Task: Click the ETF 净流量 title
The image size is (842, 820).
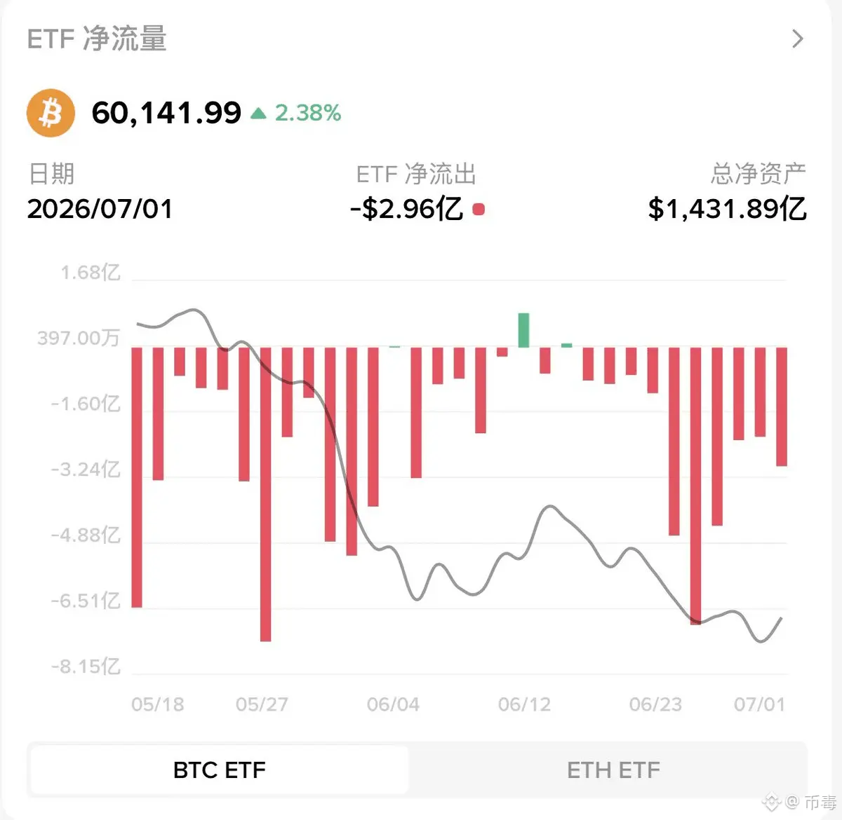Action: pyautogui.click(x=97, y=39)
